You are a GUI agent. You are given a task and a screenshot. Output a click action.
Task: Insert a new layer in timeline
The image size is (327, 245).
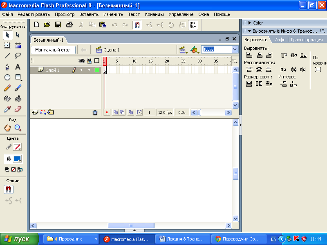click(35, 113)
